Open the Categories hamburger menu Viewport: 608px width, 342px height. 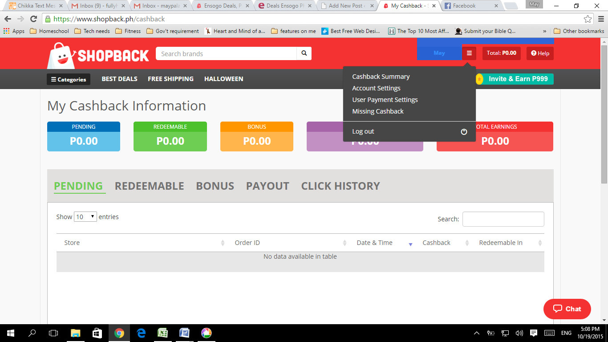[68, 79]
